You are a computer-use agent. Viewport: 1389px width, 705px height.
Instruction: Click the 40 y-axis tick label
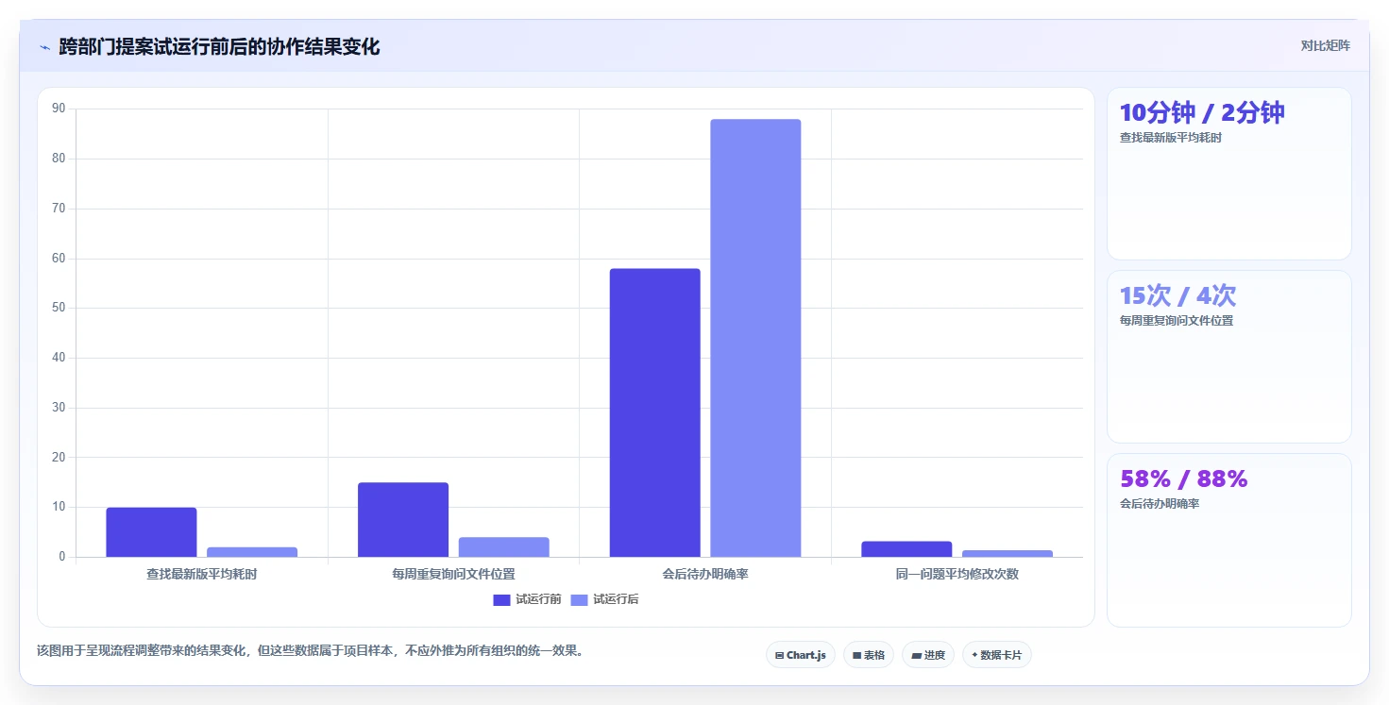[59, 358]
